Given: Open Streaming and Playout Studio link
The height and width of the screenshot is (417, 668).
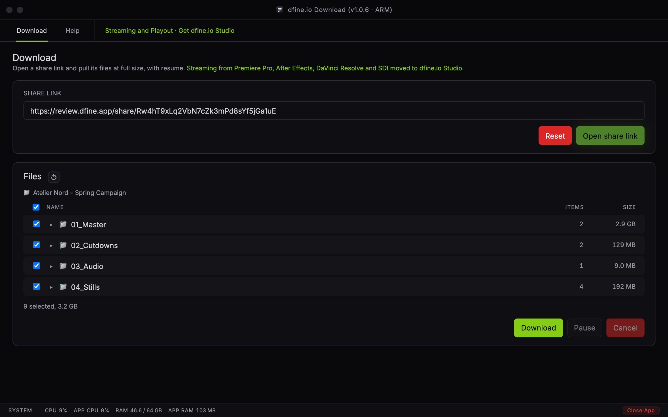Looking at the screenshot, I should tap(170, 31).
